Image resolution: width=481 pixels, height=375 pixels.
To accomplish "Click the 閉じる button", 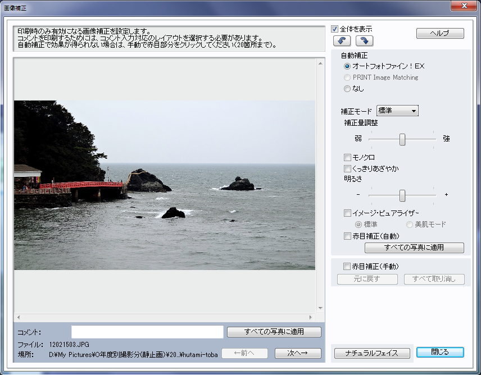I will coord(440,352).
